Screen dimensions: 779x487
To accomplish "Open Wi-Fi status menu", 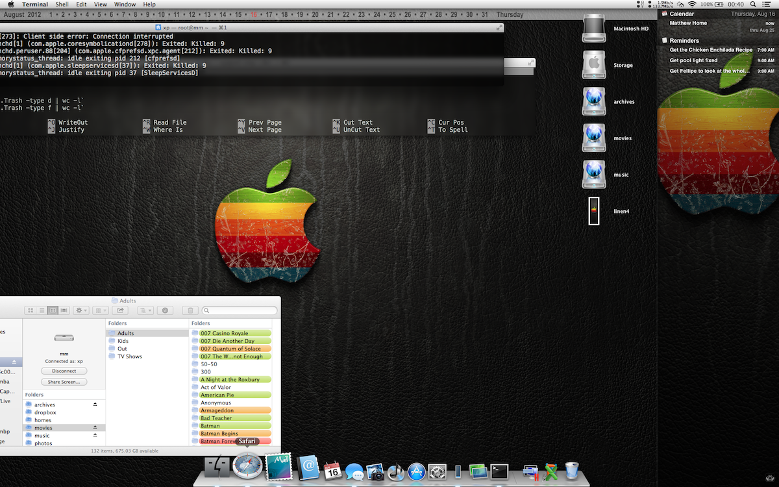I will click(x=692, y=4).
